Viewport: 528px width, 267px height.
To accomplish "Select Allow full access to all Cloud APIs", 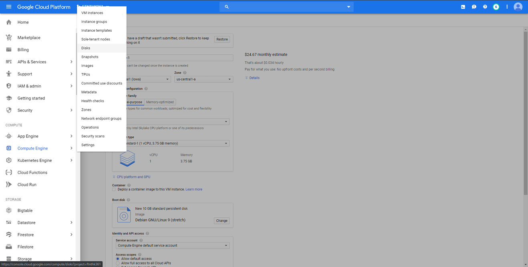I will coord(118,263).
